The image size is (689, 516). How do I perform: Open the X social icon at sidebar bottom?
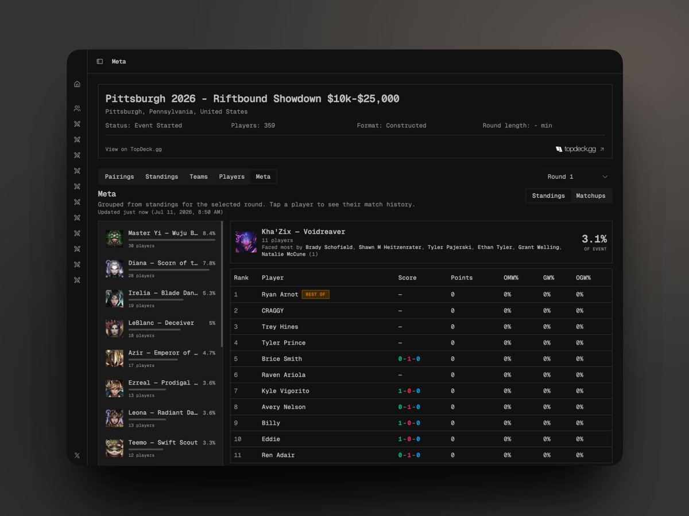click(x=77, y=455)
